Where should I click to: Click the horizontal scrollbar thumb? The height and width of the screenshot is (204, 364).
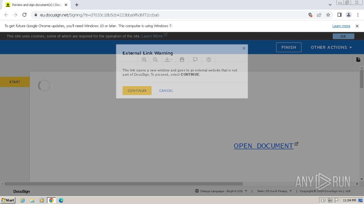[x=124, y=184]
